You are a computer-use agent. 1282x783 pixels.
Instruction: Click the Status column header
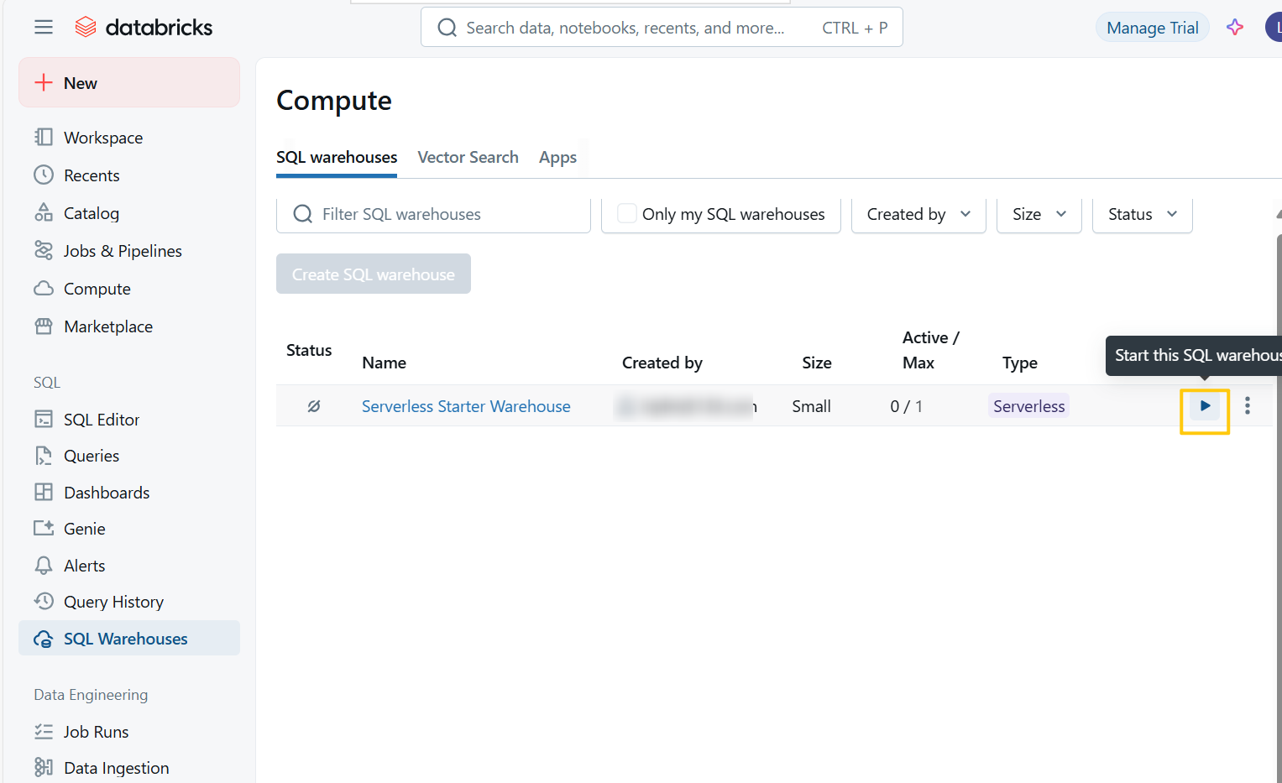pos(309,351)
